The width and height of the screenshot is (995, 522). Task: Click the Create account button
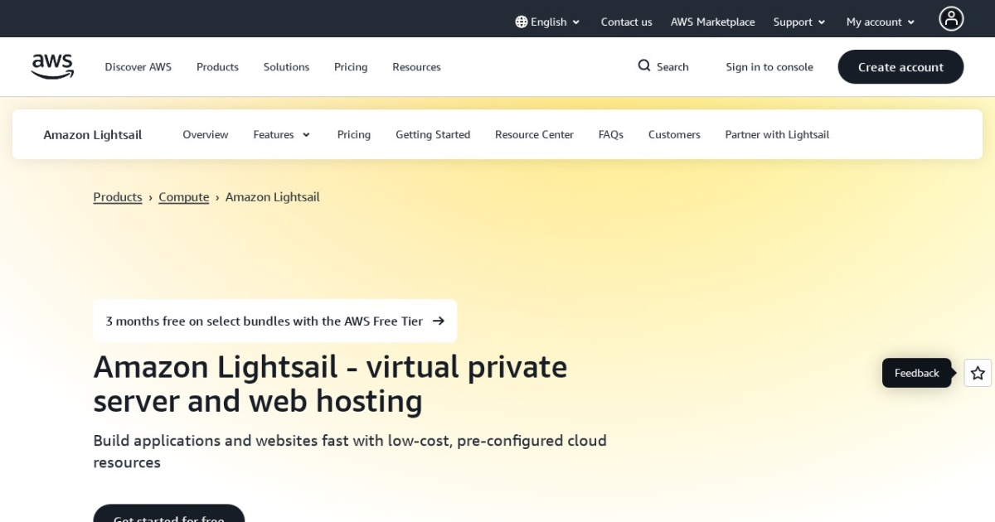pyautogui.click(x=900, y=67)
